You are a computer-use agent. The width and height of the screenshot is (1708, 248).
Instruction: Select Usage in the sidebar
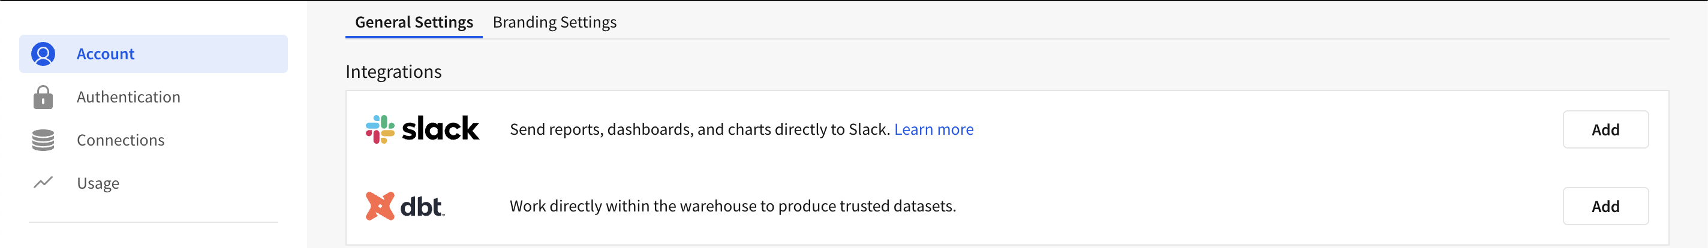[x=98, y=183]
